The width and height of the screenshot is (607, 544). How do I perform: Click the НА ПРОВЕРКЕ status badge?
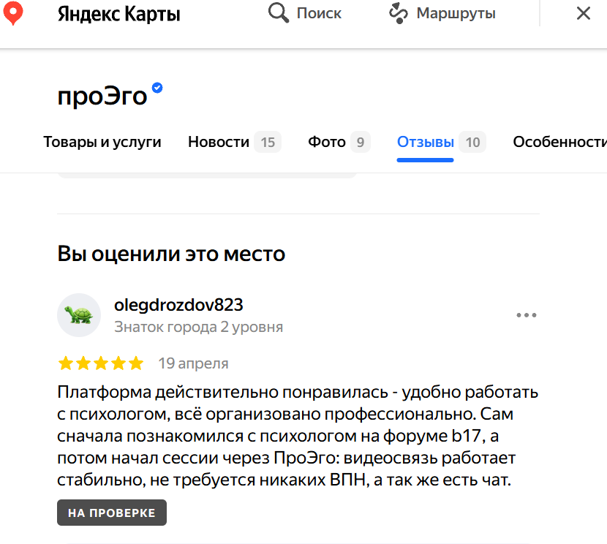pos(111,512)
